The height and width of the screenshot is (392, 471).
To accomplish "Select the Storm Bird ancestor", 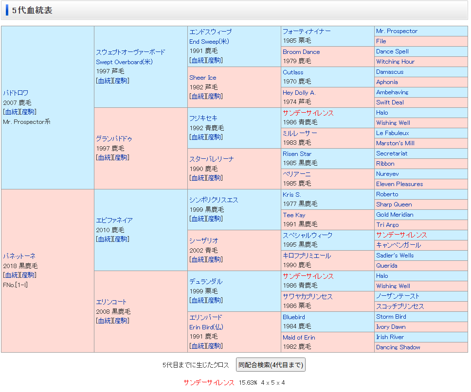I will coord(391,317).
